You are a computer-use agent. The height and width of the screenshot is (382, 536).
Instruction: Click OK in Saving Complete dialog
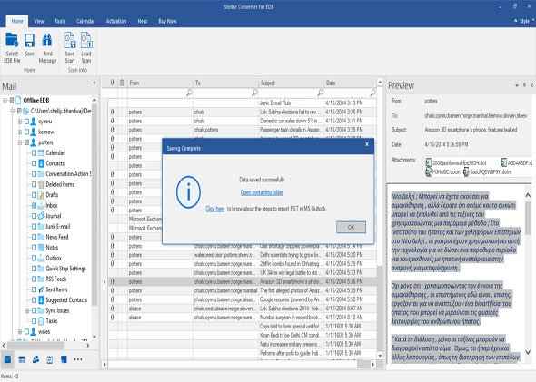pyautogui.click(x=351, y=228)
